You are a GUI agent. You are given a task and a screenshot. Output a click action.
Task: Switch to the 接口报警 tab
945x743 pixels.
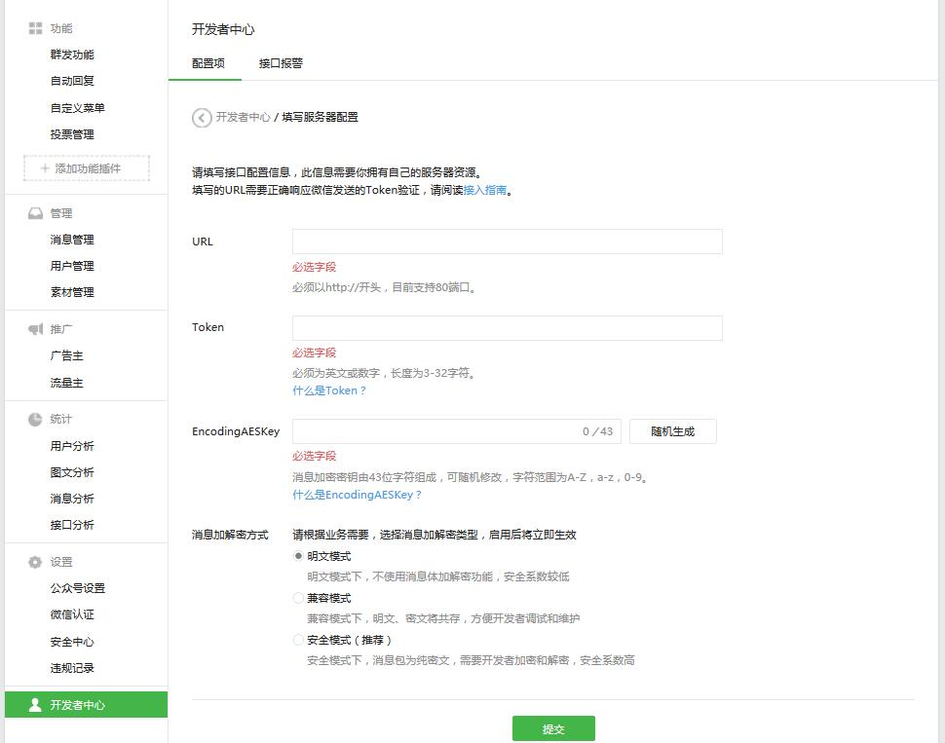(x=281, y=63)
